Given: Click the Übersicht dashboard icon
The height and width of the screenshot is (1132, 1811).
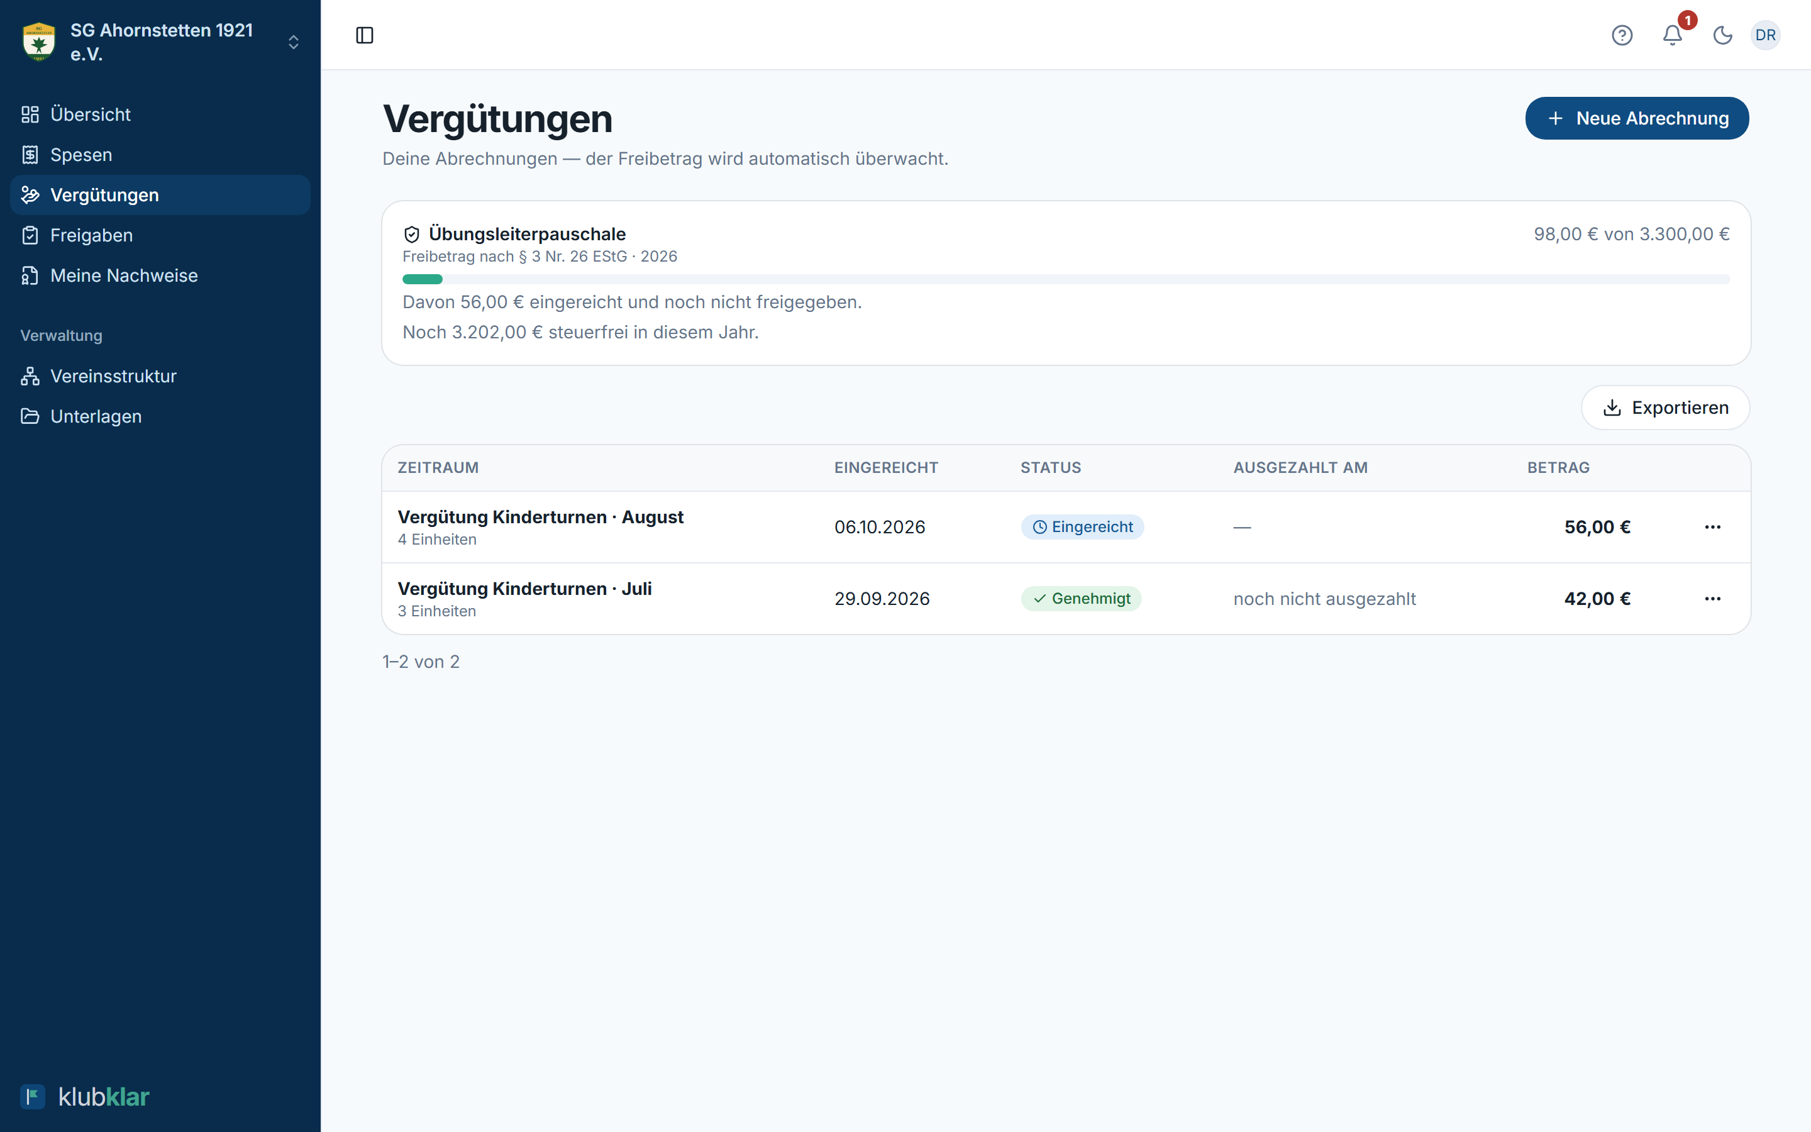Looking at the screenshot, I should 30,114.
